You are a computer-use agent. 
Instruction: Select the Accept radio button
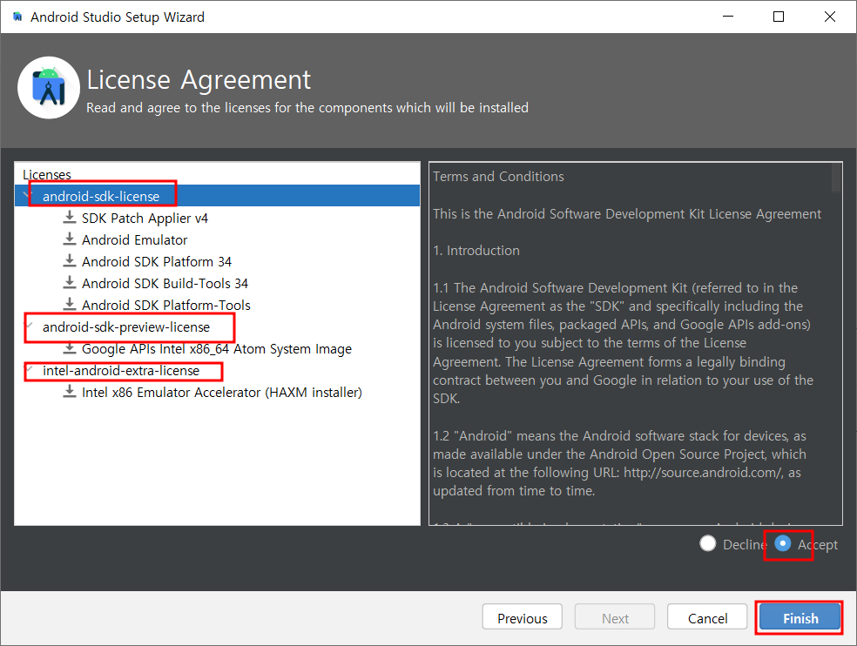pyautogui.click(x=783, y=544)
